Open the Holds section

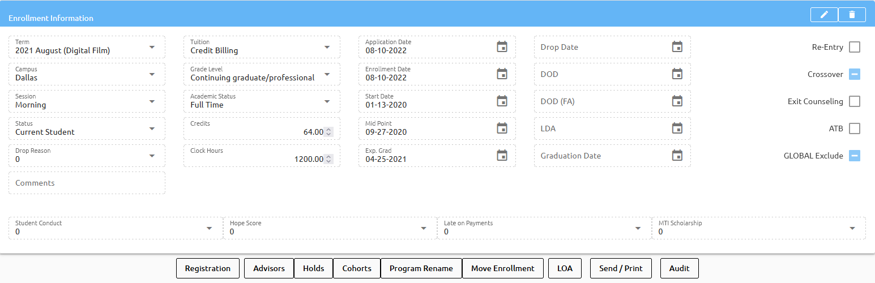tap(313, 268)
